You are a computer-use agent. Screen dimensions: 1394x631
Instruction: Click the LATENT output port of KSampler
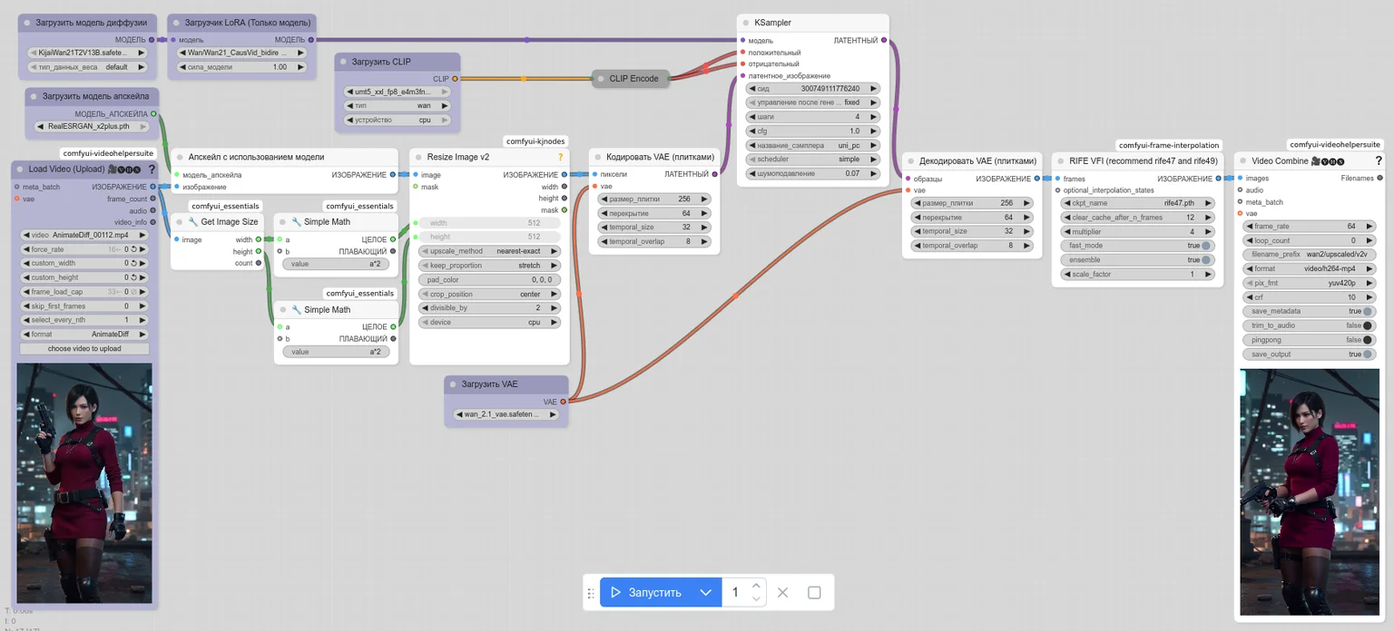point(884,40)
